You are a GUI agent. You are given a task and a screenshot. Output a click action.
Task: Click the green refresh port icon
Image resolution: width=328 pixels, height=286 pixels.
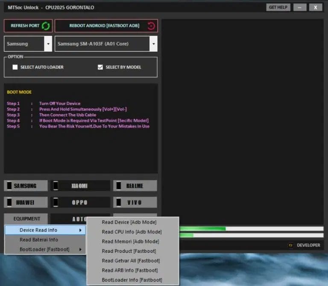click(x=45, y=26)
